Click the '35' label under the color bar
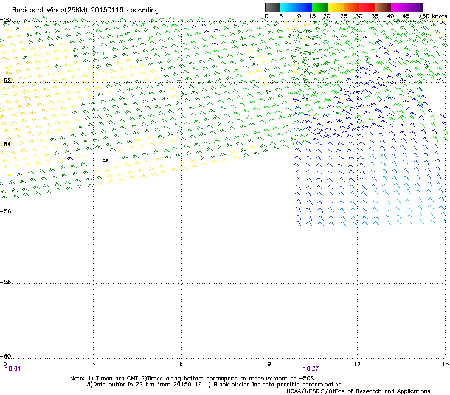Viewport: 450px width, 395px height. 375,16
